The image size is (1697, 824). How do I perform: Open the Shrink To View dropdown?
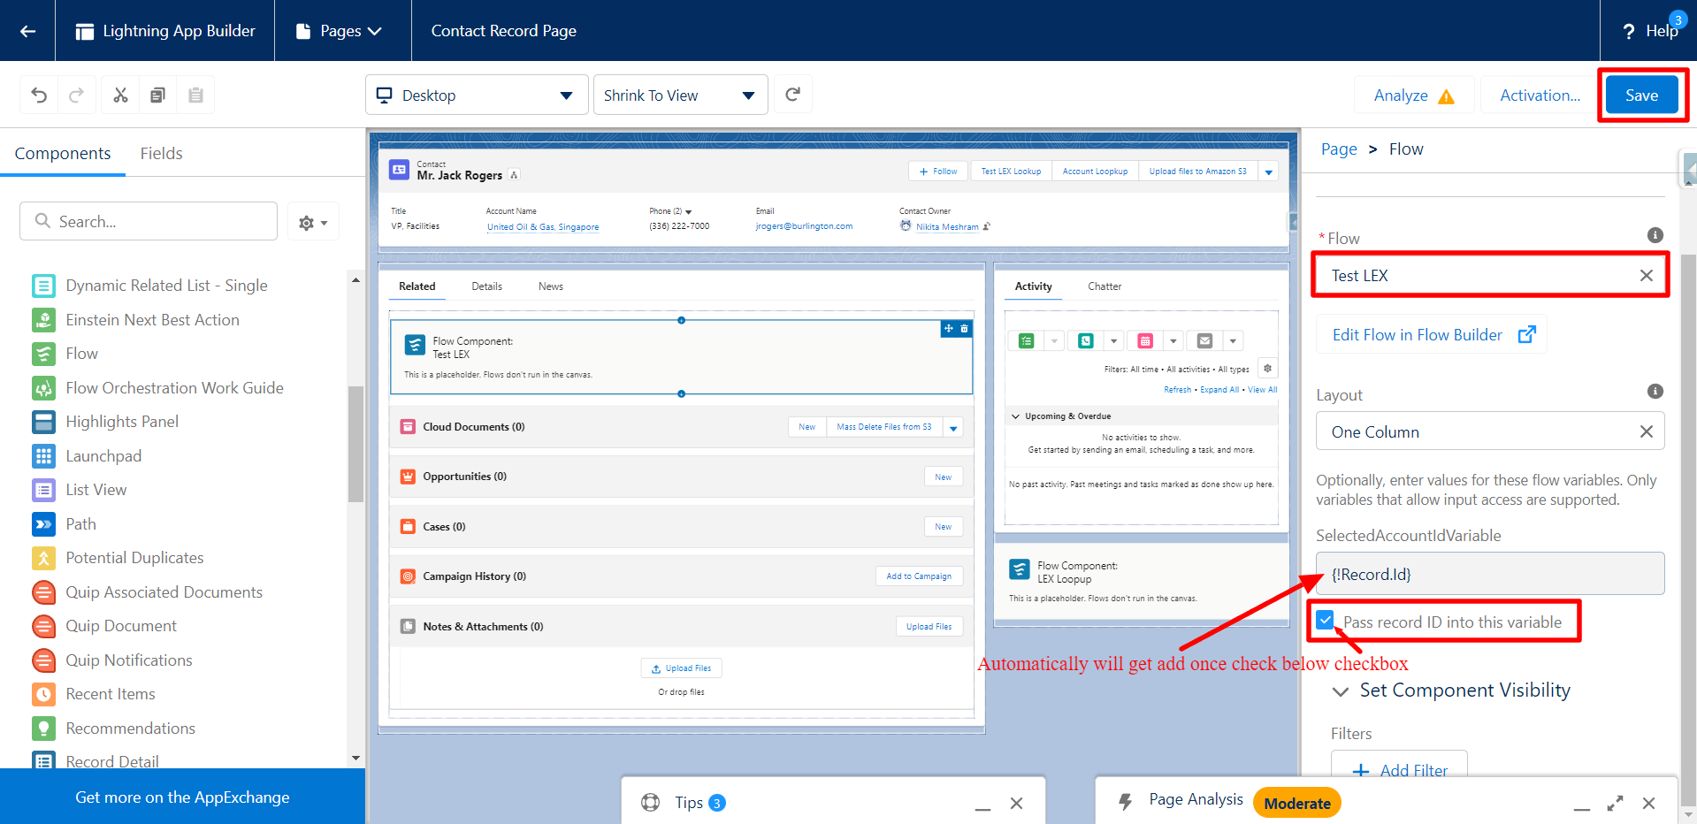pos(680,95)
